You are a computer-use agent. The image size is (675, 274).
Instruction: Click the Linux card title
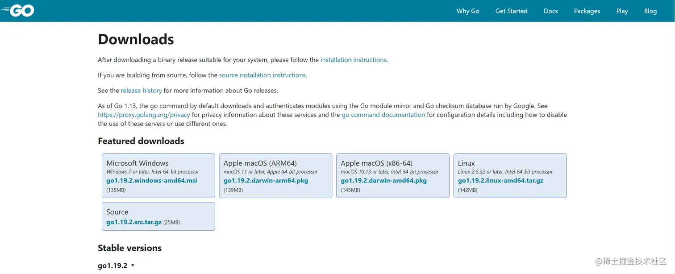(466, 163)
